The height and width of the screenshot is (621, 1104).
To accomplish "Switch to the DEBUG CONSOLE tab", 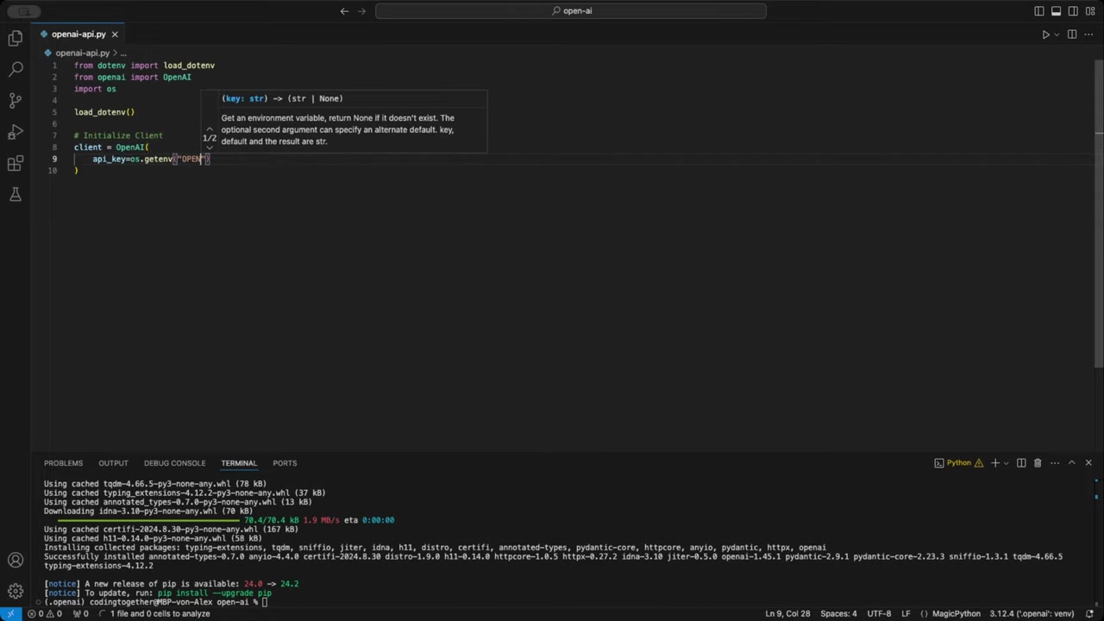I will [x=174, y=463].
